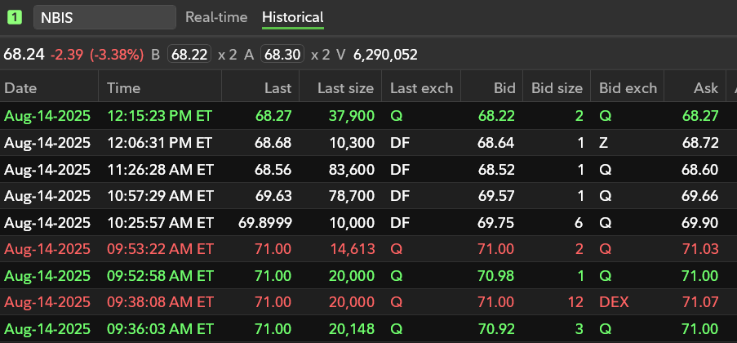737x343 pixels.
Task: Click bid price 70.98
Action: point(496,275)
